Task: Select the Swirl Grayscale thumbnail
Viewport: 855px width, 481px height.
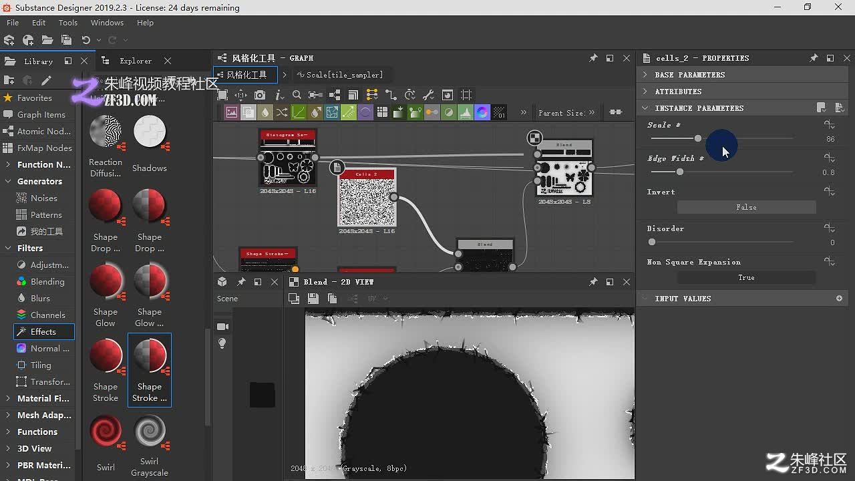Action: (149, 446)
